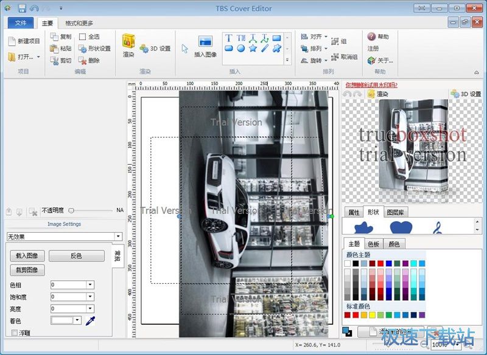Viewport: 487px width, 355px height.
Task: Pick the eyedropper tool beside tint color
Action: pyautogui.click(x=90, y=320)
